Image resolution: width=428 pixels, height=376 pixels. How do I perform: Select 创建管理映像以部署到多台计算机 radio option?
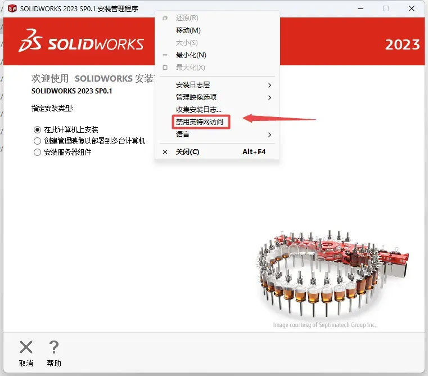click(37, 141)
